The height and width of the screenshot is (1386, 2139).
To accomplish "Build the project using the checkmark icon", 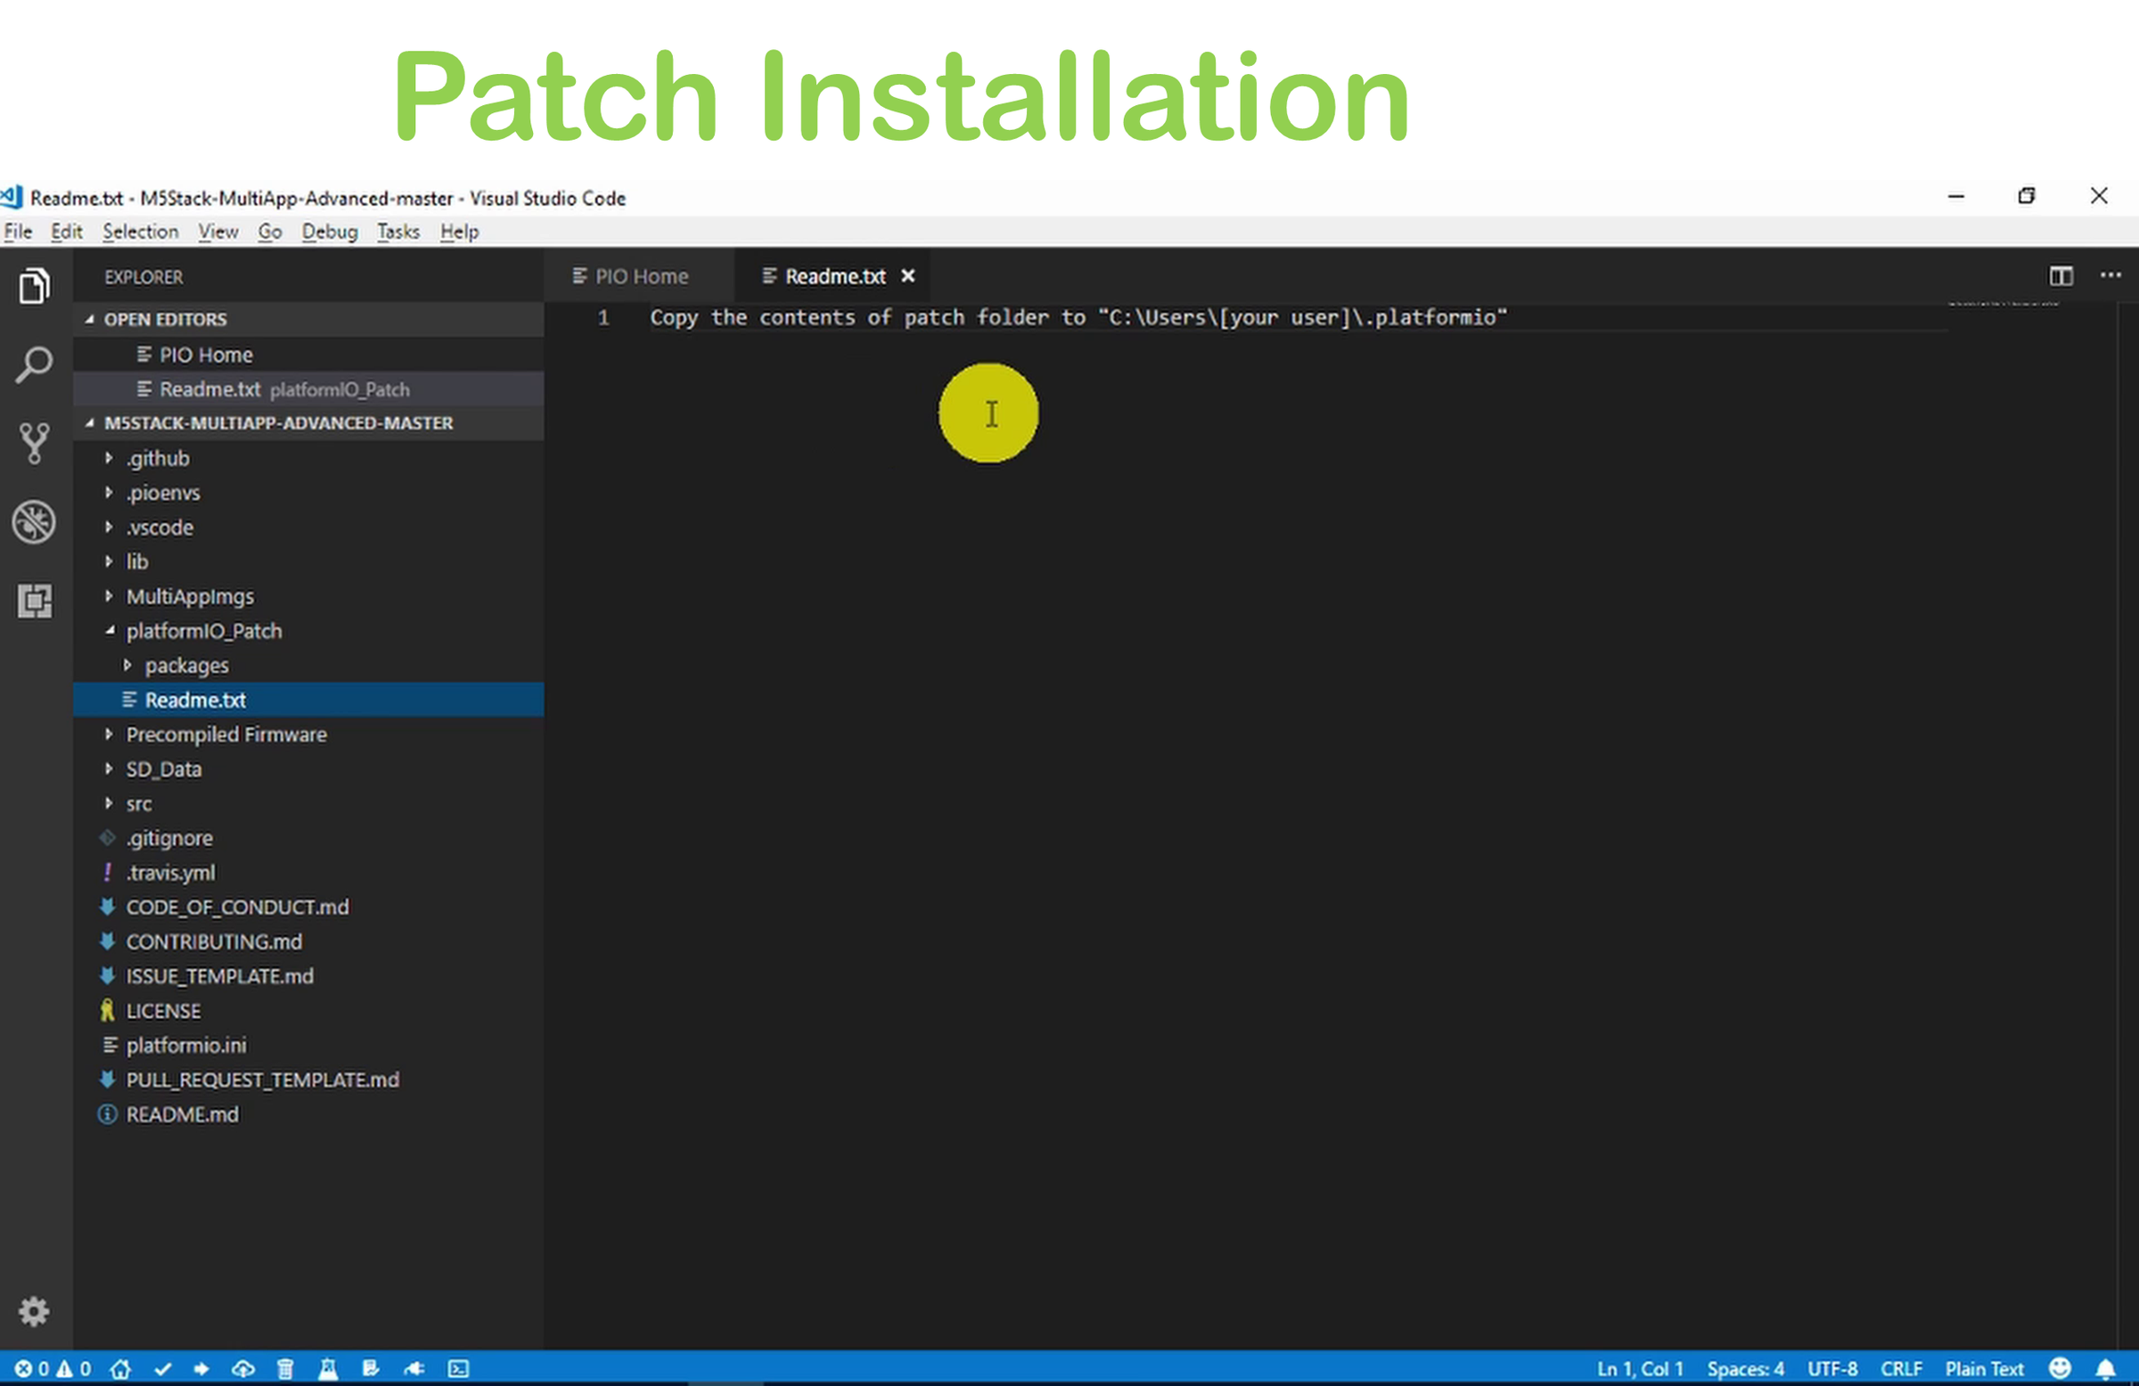I will click(163, 1368).
